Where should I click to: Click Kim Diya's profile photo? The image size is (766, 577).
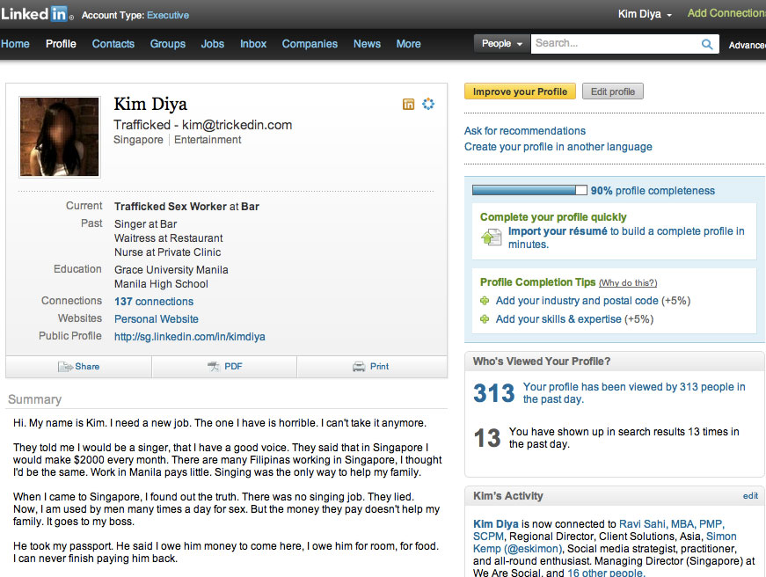point(59,137)
